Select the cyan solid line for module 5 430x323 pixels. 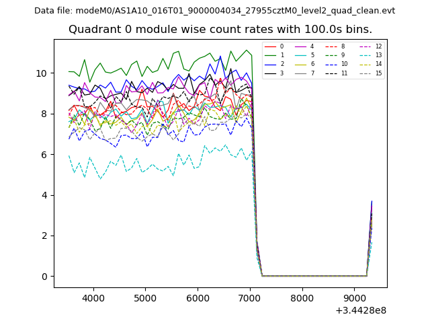pyautogui.click(x=300, y=55)
